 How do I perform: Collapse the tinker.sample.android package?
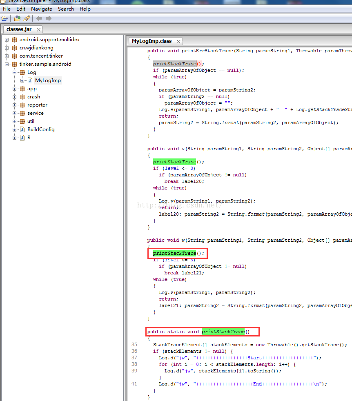point(7,64)
